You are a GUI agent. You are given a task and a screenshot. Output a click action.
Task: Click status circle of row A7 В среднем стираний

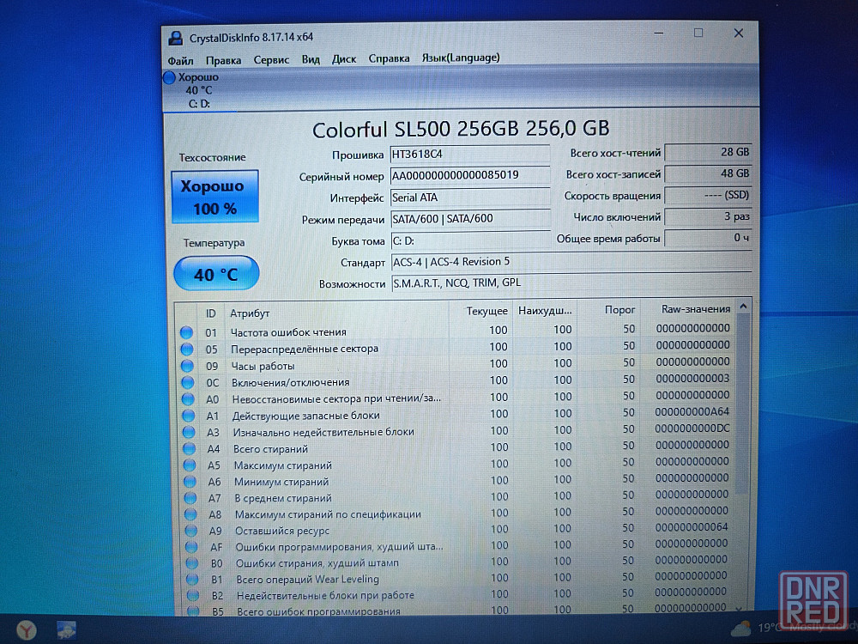[190, 498]
